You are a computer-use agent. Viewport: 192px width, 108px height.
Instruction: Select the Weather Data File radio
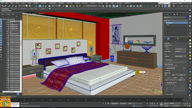coord(166,68)
